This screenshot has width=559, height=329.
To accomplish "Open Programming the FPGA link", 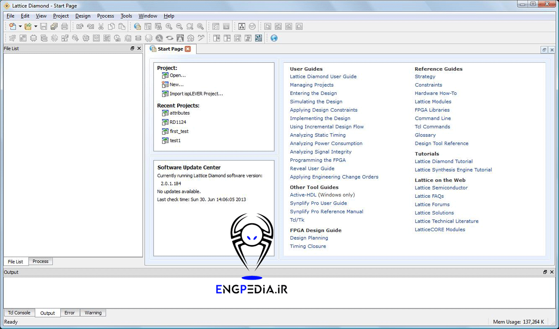I will pyautogui.click(x=318, y=160).
